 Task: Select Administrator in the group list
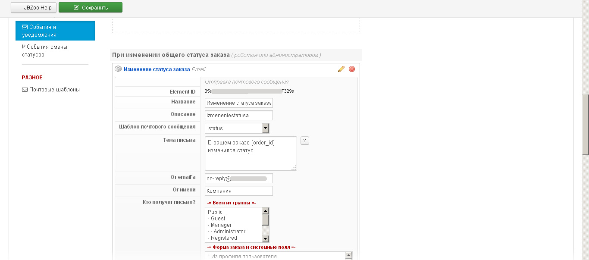point(229,232)
